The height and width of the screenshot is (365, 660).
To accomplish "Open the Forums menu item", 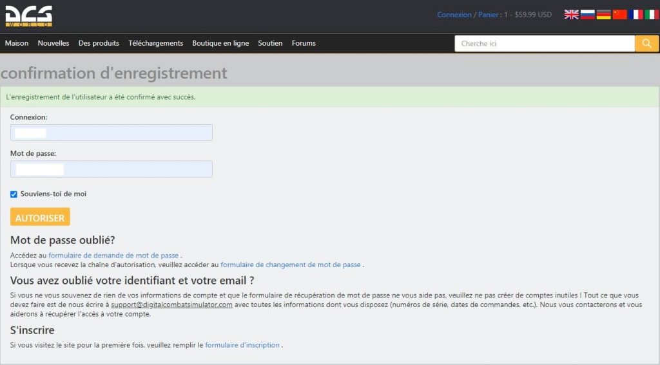I will point(304,43).
